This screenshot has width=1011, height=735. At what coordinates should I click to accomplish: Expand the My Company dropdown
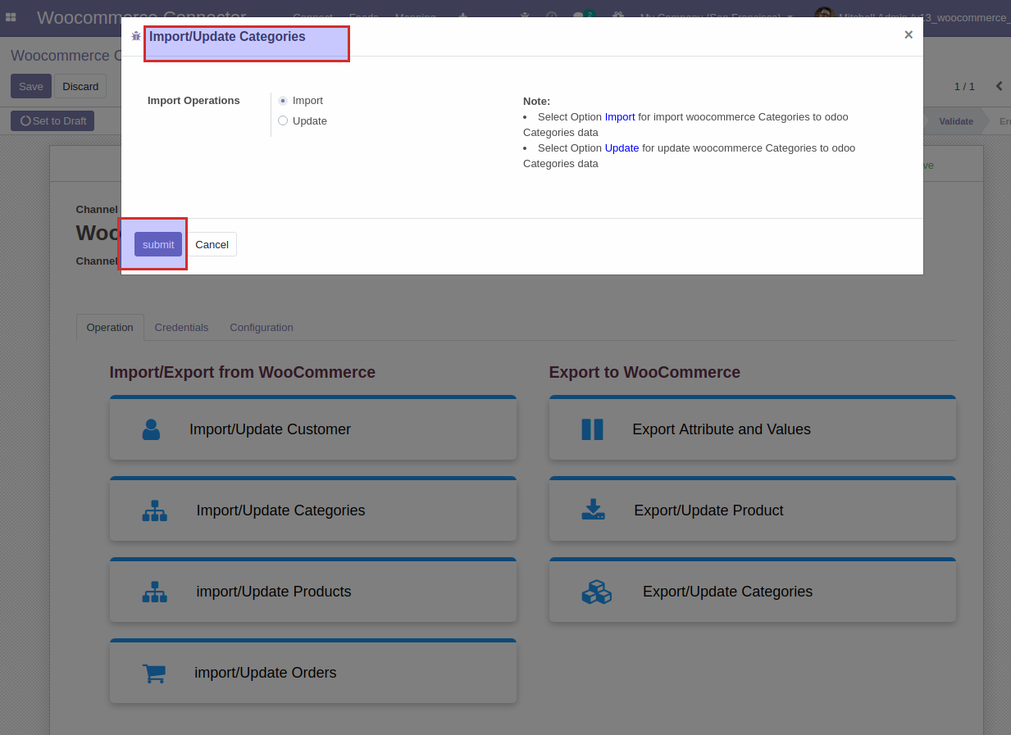coord(717,16)
